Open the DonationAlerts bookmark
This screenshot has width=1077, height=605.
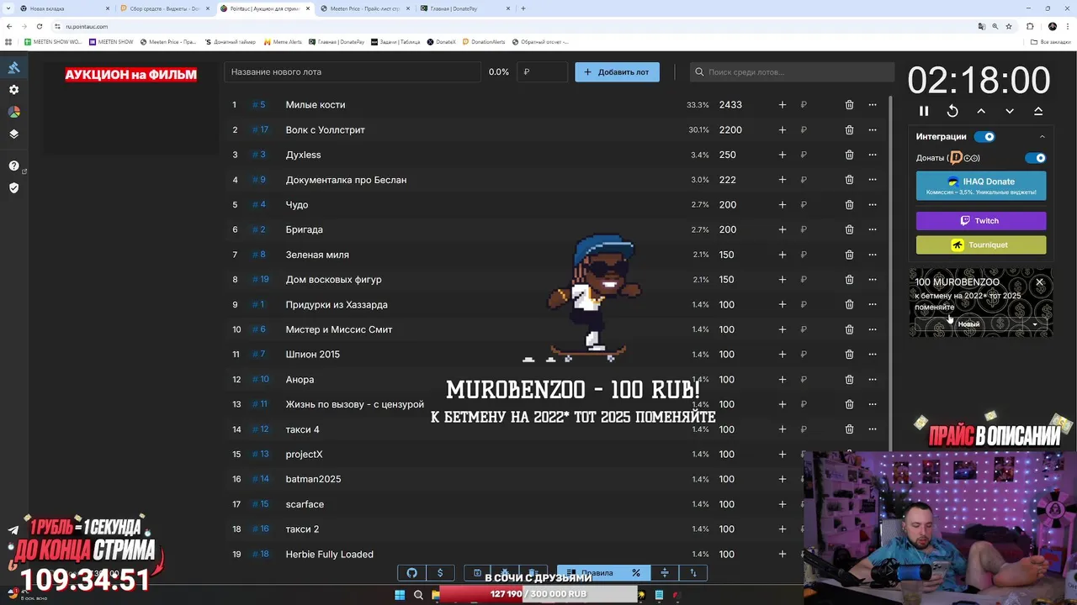coord(482,42)
